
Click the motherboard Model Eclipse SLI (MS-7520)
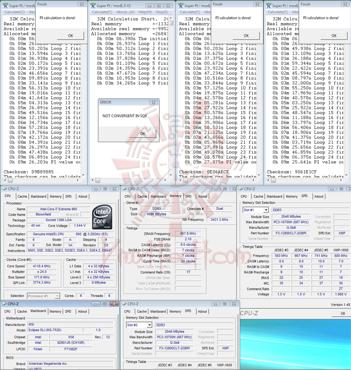coord(55,330)
